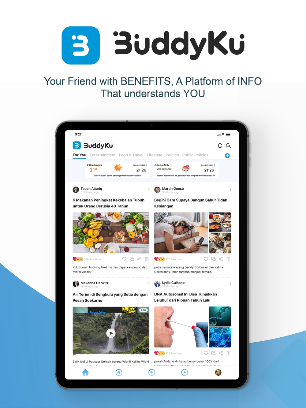The image size is (306, 408).
Task: Open video play tab in bottom bar
Action: tap(185, 372)
